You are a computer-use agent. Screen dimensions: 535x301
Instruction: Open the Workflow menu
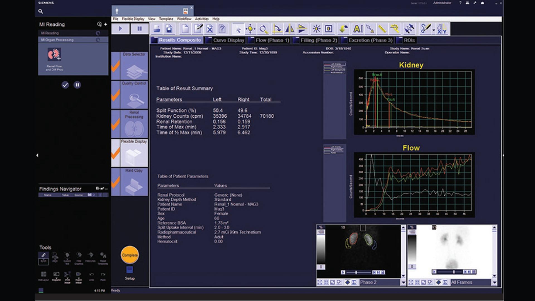(184, 19)
